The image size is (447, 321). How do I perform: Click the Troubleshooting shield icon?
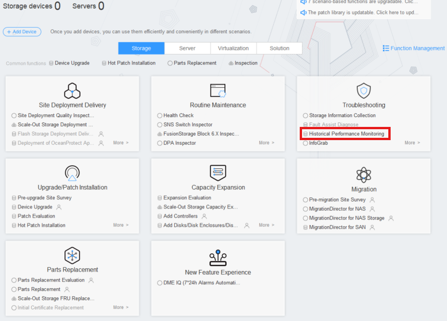[x=364, y=91]
